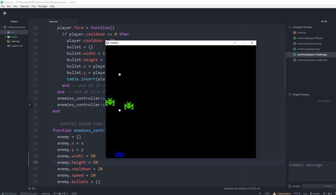Click the added-status icon beside enemy1.png
The image size is (336, 195).
tap(295, 44)
